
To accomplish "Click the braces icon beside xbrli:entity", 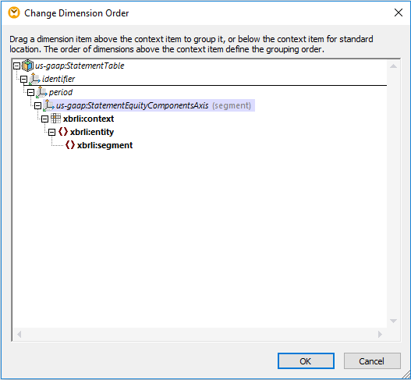I will (63, 132).
